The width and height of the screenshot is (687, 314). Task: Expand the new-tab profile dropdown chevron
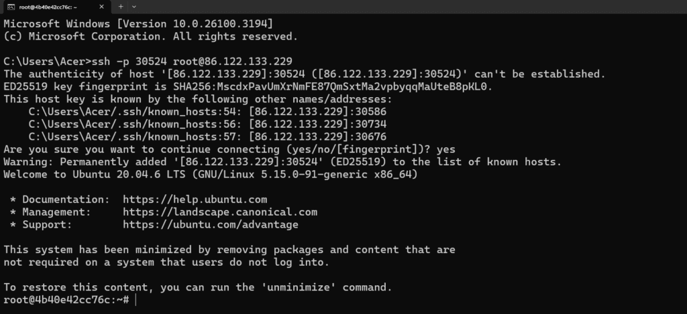click(134, 7)
